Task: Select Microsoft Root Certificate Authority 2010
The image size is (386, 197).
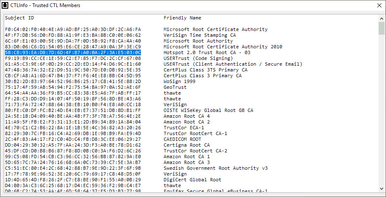Action: 223,47
